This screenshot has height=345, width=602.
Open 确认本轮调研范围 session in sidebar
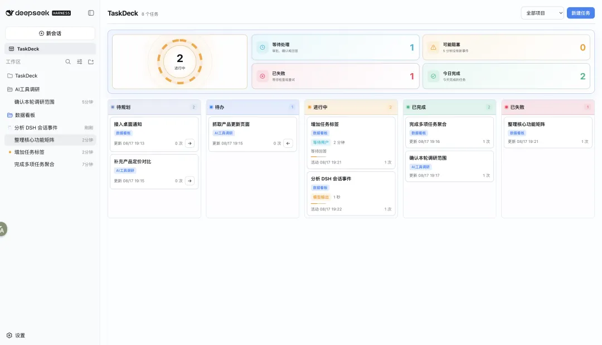click(x=50, y=102)
